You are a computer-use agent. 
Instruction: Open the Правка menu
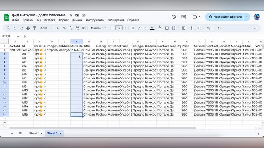(x=28, y=20)
